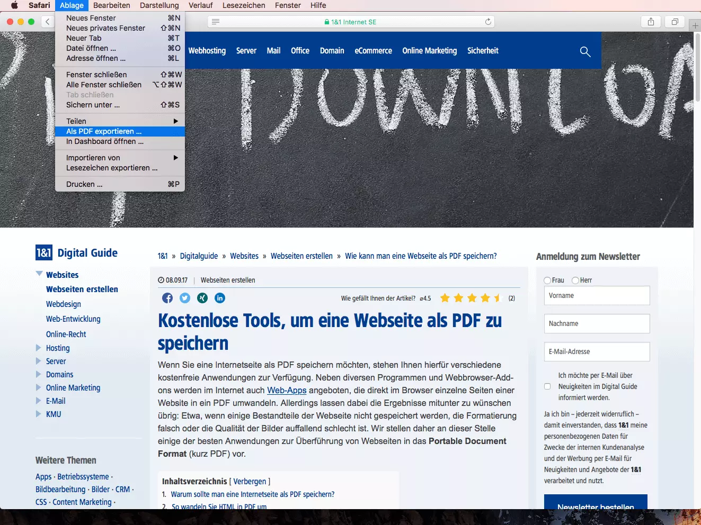The height and width of the screenshot is (525, 701).
Task: Click the Vorname input field
Action: point(597,295)
